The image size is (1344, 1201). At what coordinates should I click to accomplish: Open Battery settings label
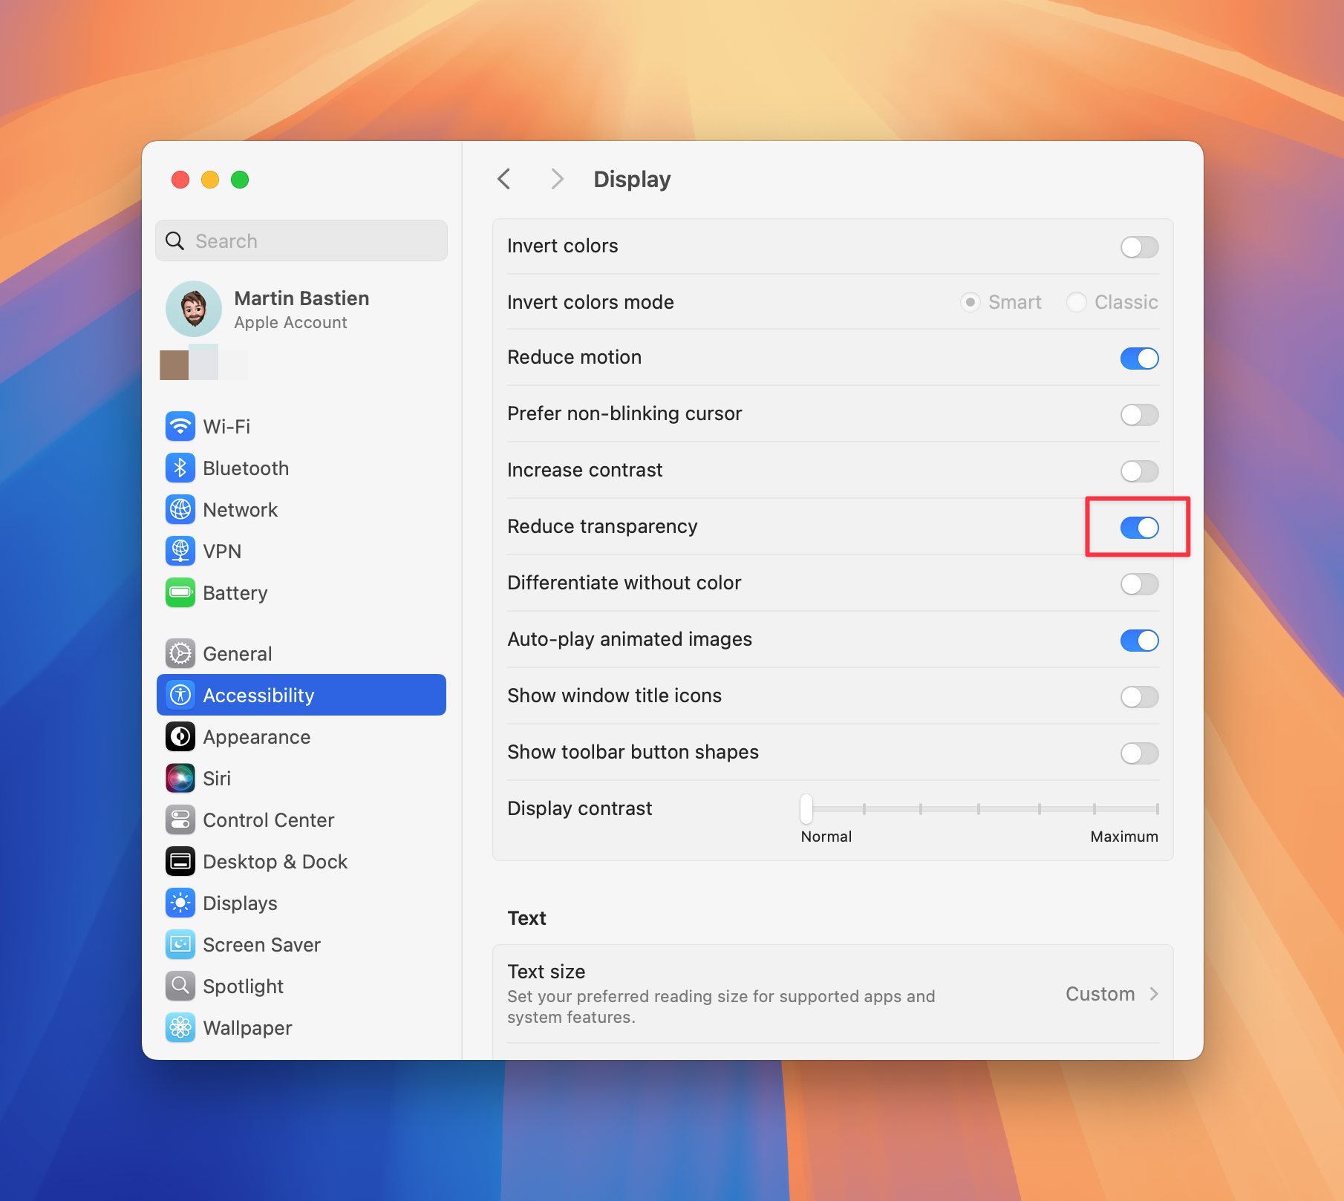pos(235,593)
